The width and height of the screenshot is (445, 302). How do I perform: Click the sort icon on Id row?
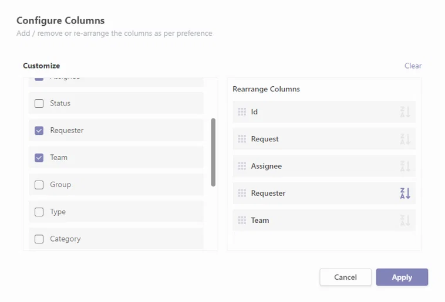coord(405,112)
